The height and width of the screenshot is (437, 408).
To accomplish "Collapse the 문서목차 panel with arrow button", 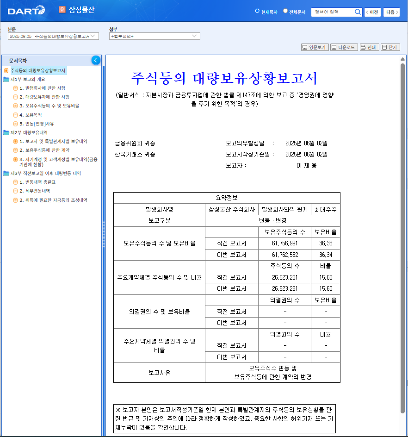I will tap(96, 60).
